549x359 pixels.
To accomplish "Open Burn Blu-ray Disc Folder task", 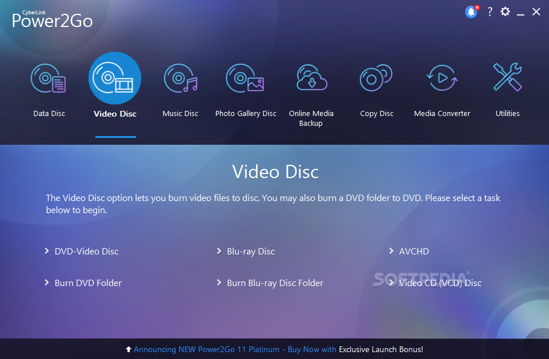I will [x=275, y=283].
